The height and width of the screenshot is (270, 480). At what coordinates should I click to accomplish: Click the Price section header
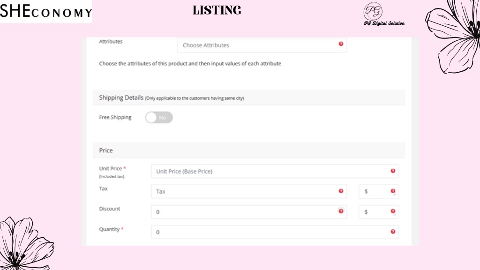[249, 150]
